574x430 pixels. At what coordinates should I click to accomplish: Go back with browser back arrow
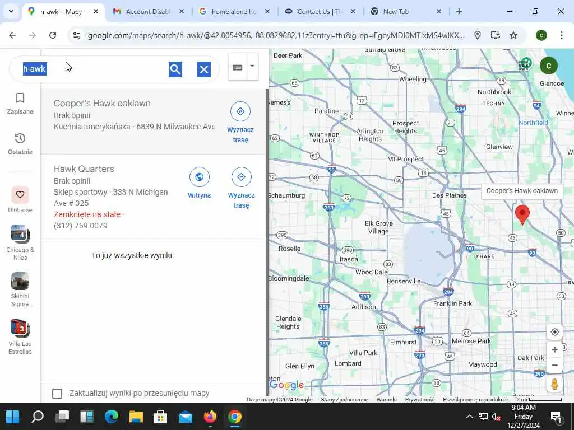pos(12,35)
